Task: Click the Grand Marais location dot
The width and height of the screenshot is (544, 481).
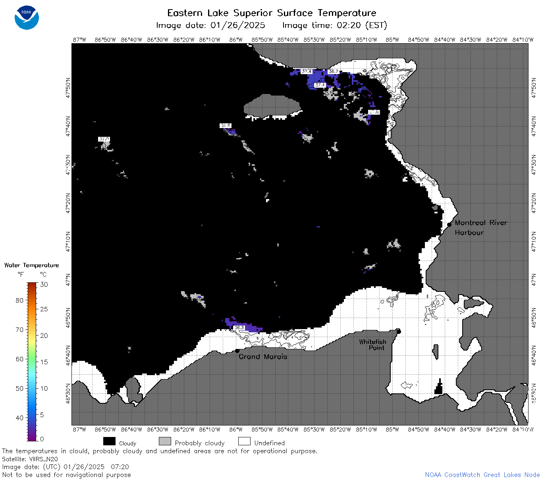Action: coord(237,351)
